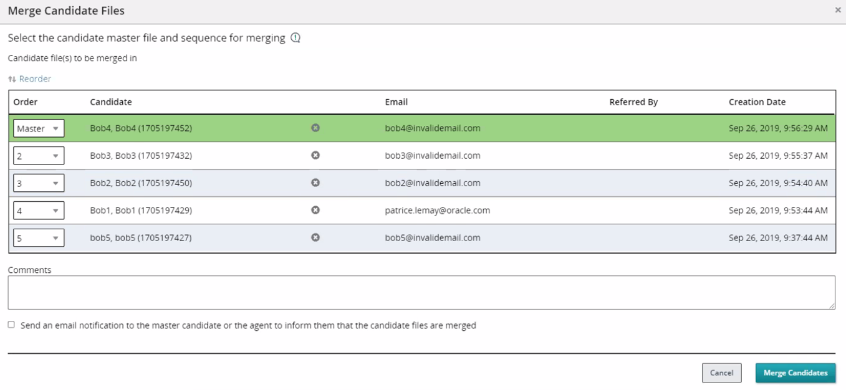Select the Creation Date column header

coord(757,102)
